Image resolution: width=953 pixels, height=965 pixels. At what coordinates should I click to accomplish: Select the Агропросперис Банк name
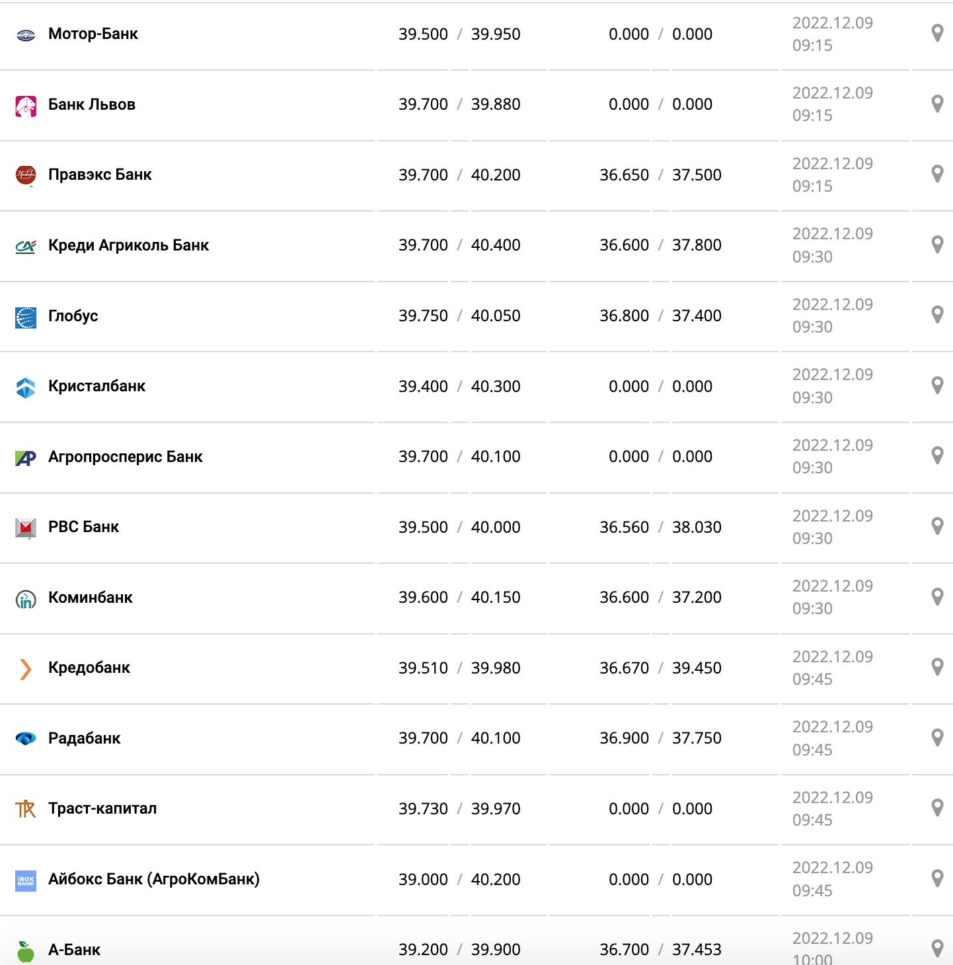pos(126,457)
